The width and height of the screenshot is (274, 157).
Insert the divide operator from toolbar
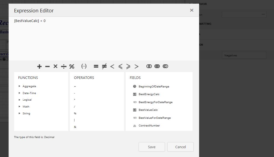64,66
